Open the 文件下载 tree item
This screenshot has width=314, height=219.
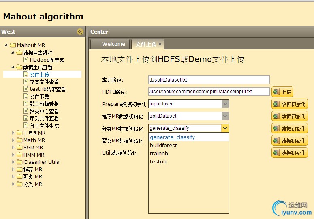point(39,97)
